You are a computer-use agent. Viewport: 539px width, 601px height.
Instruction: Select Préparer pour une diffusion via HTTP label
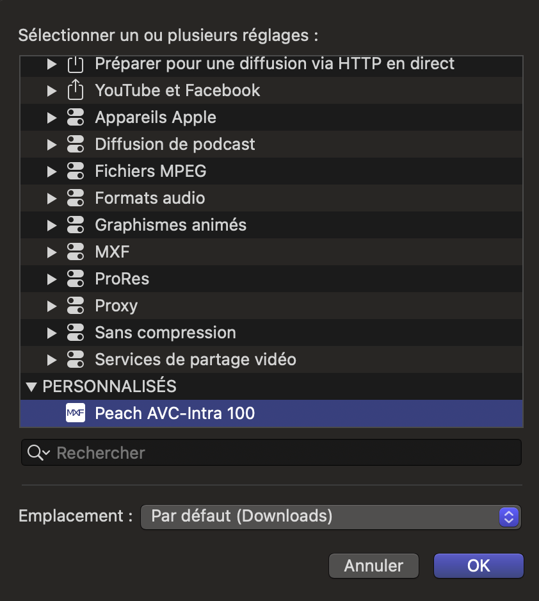click(x=275, y=63)
